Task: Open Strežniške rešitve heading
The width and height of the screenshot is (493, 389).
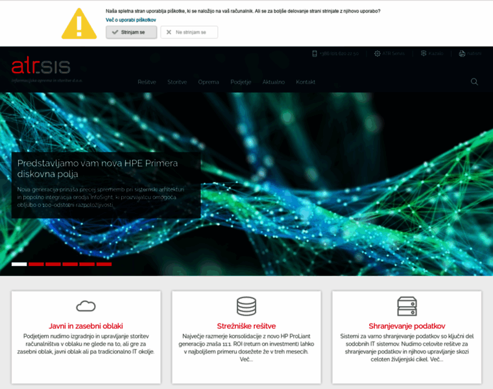Action: [246, 326]
